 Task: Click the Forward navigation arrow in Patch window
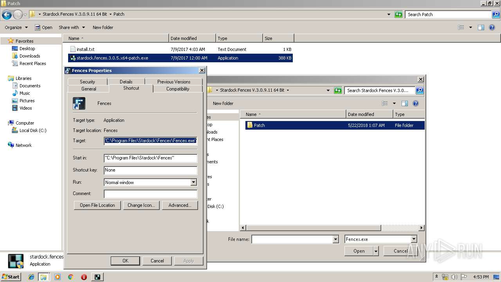[x=18, y=14]
